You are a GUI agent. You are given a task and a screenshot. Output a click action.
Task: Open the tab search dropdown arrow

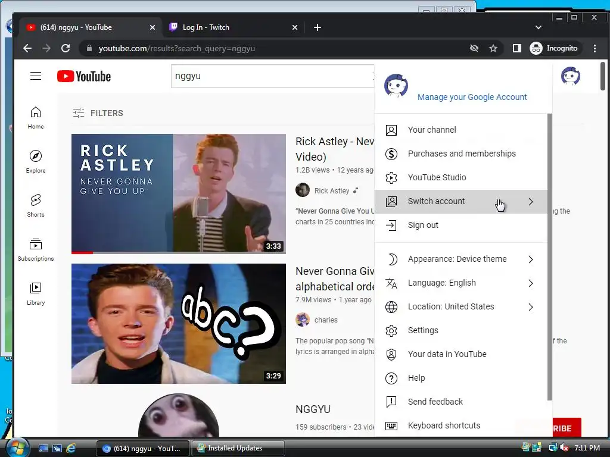coord(539,27)
